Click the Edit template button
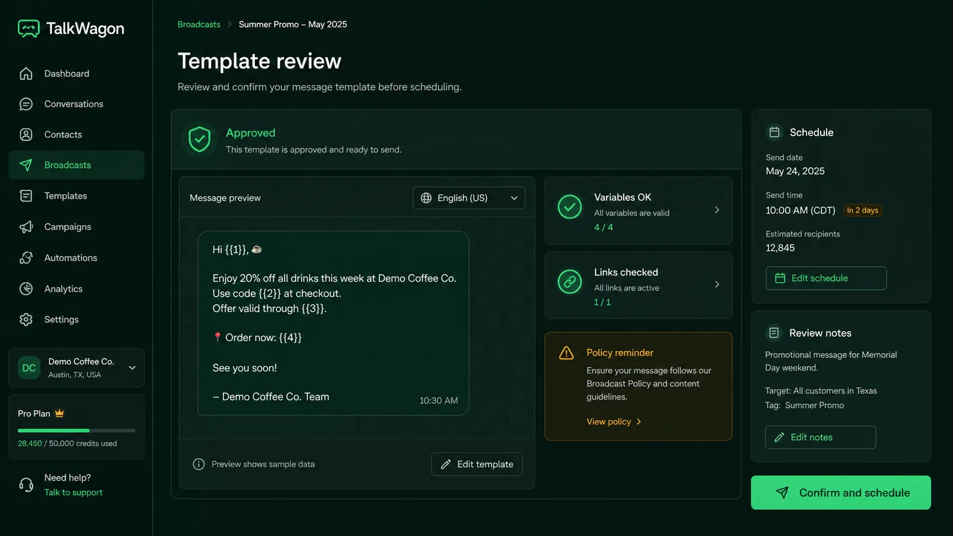The height and width of the screenshot is (536, 953). (x=477, y=464)
